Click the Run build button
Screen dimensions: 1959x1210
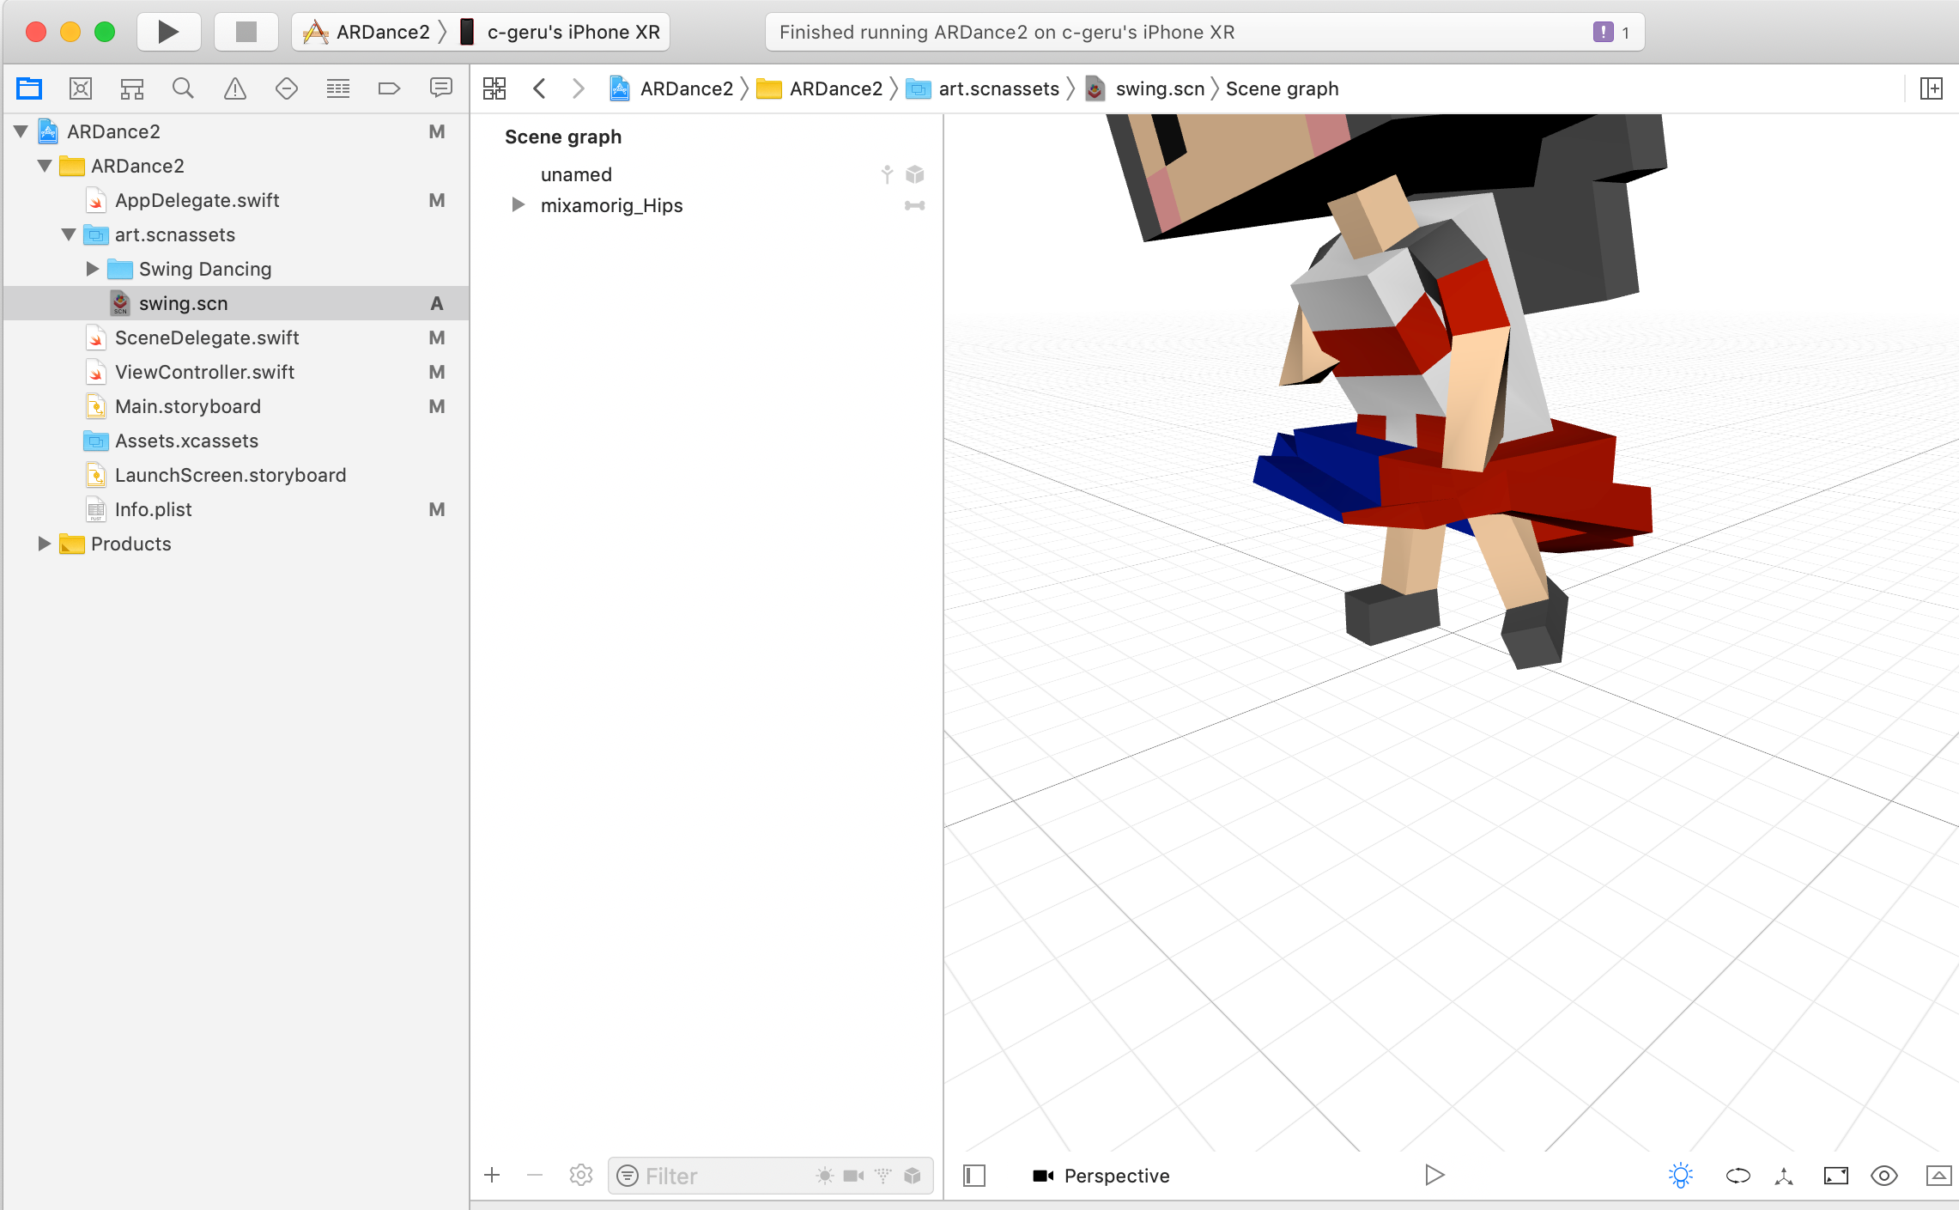pos(168,32)
